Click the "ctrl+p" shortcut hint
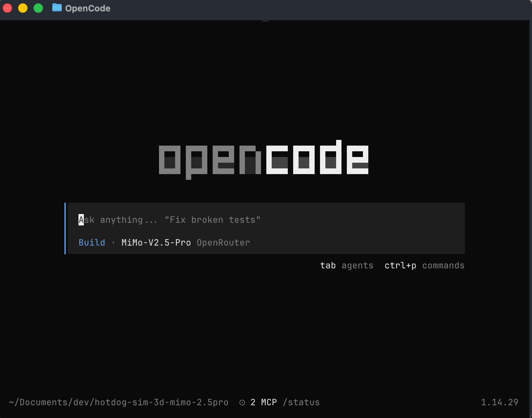Viewport: 532px width, 418px height. (x=400, y=266)
